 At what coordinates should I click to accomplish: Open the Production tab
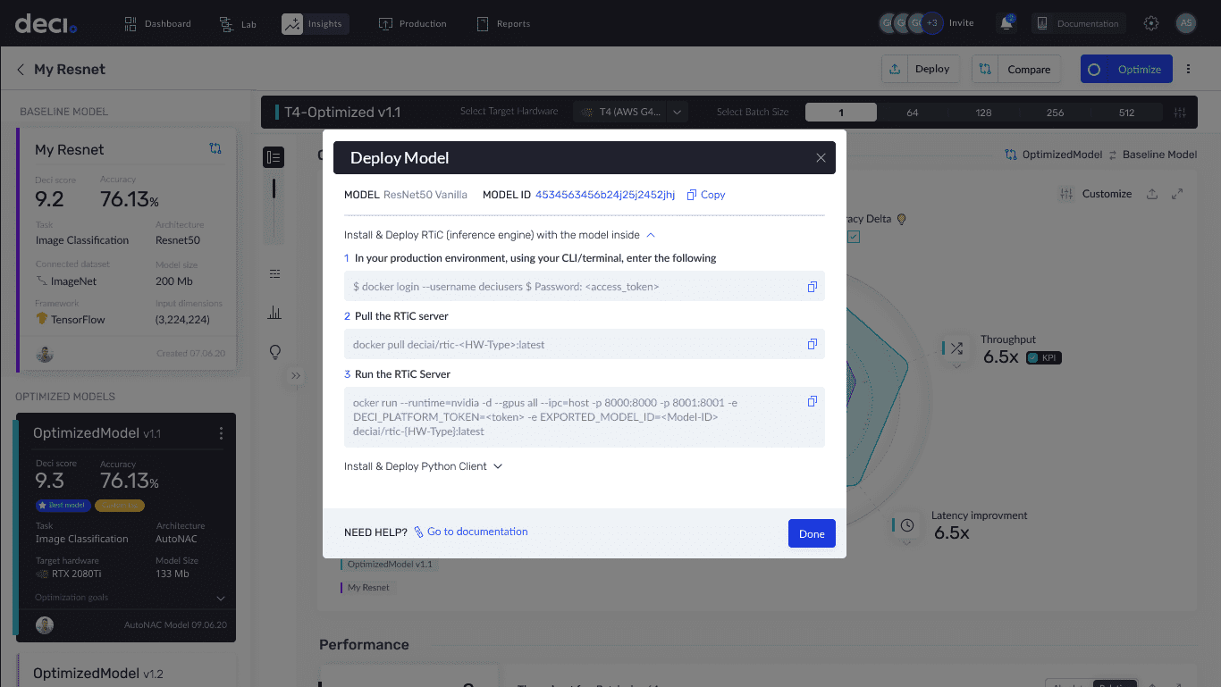click(x=412, y=24)
